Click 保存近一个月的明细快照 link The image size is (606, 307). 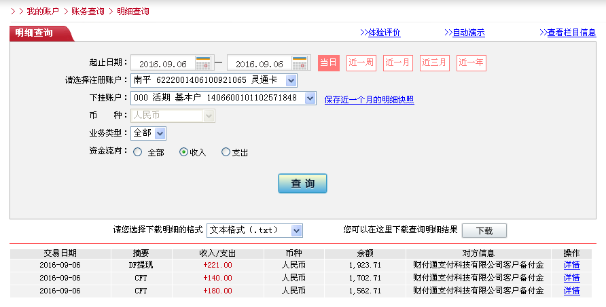[369, 100]
